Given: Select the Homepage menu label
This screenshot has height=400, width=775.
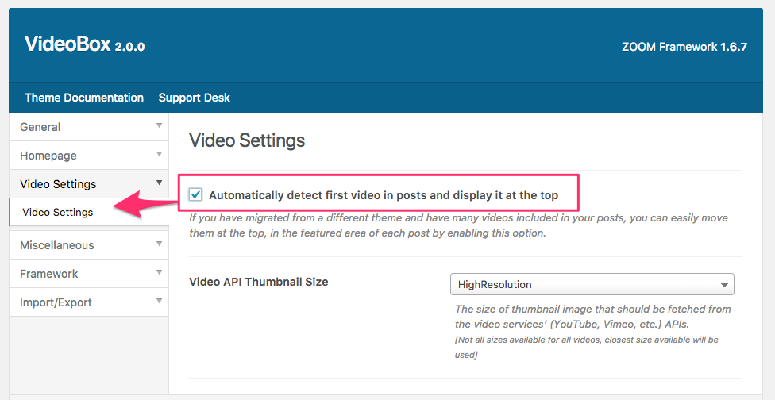Looking at the screenshot, I should coord(48,156).
